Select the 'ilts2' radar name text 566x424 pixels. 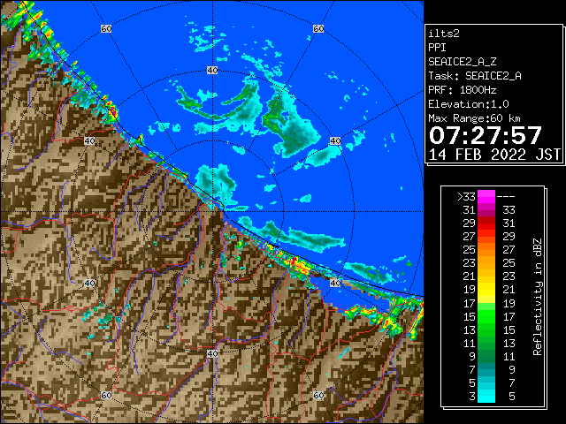pos(444,34)
